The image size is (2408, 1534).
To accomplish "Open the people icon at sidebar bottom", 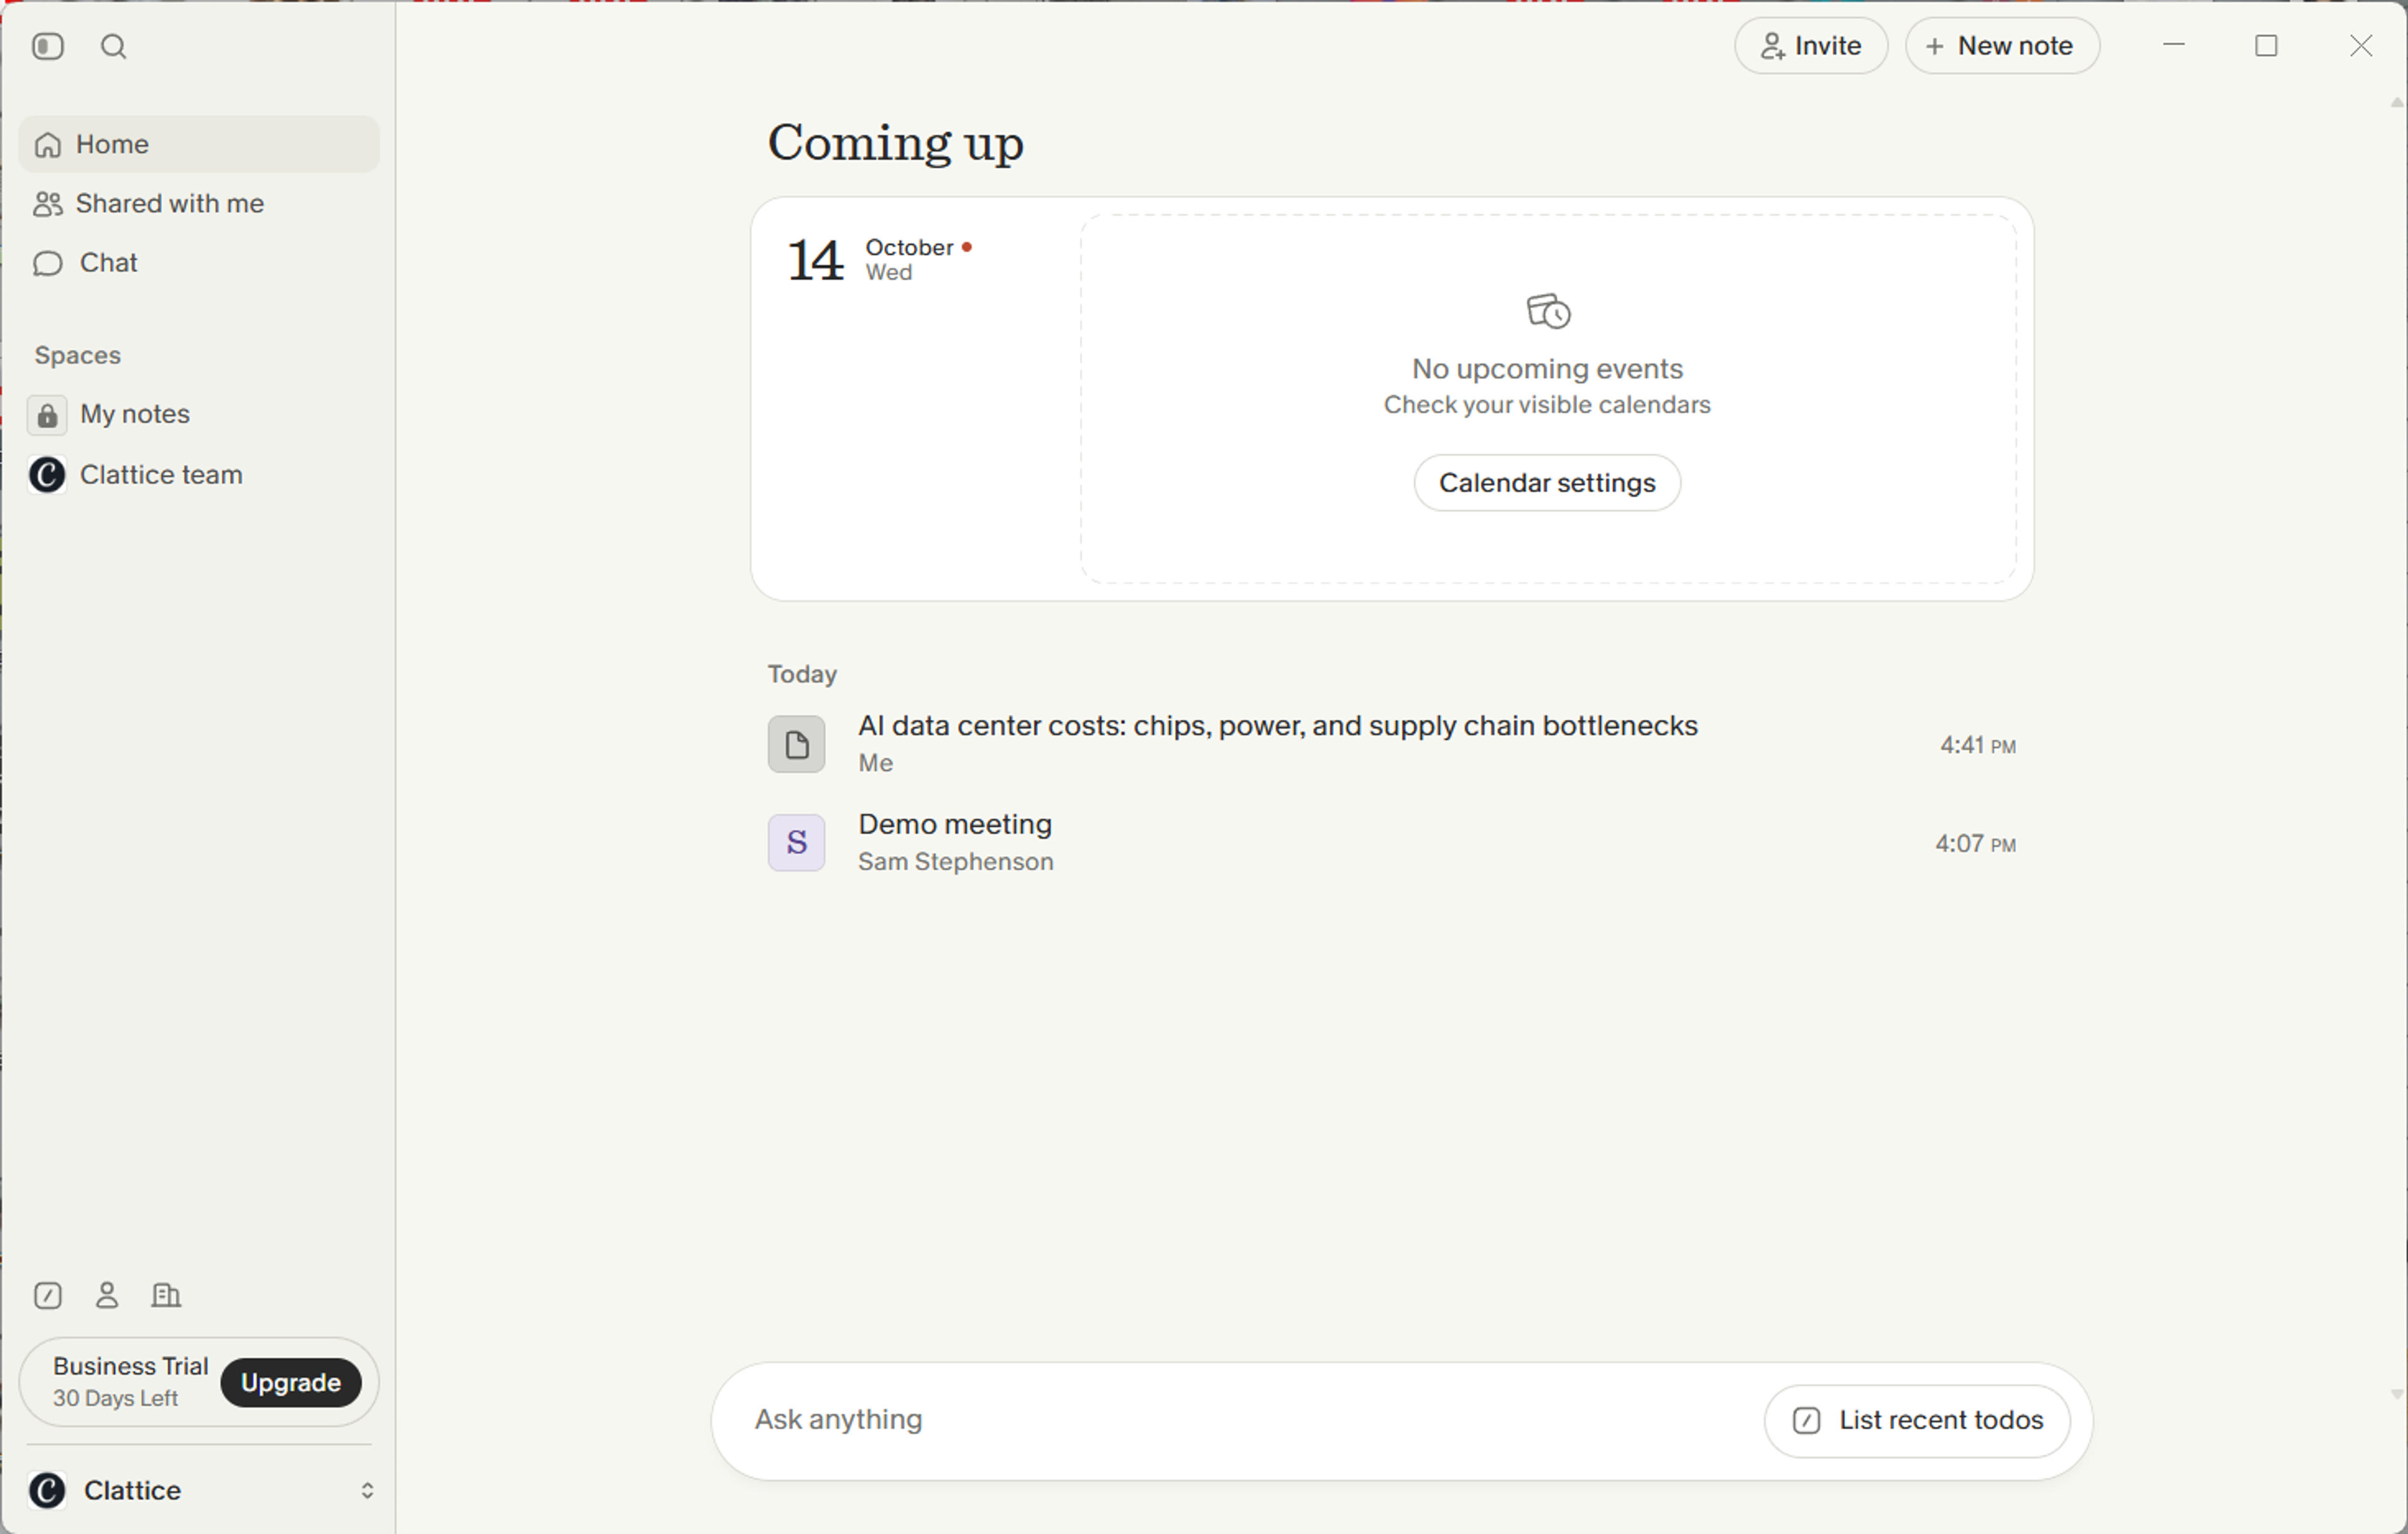I will pyautogui.click(x=107, y=1295).
